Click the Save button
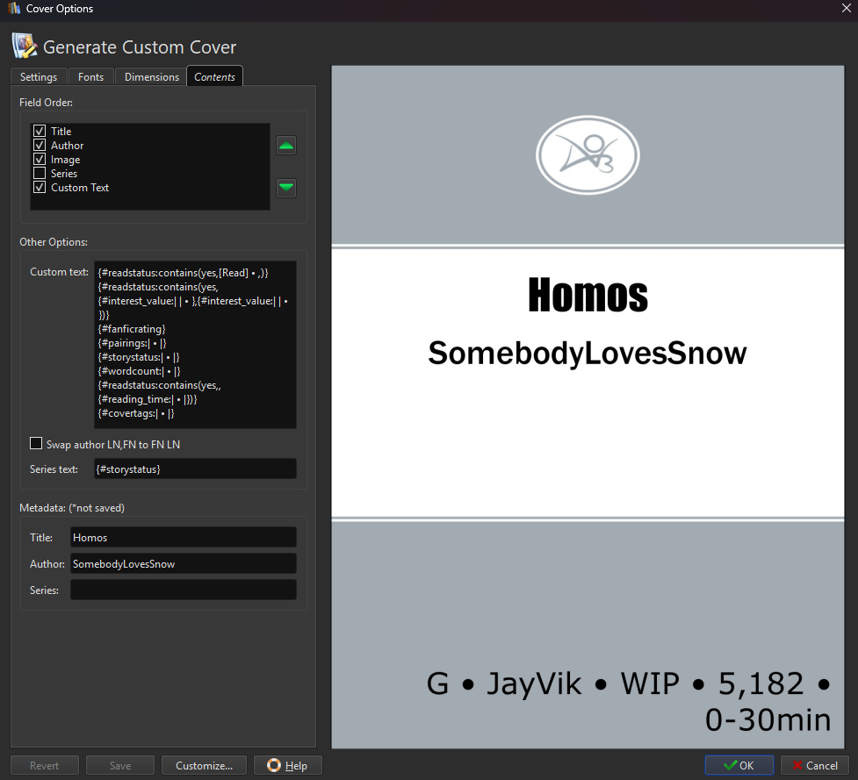The height and width of the screenshot is (780, 858). tap(120, 765)
